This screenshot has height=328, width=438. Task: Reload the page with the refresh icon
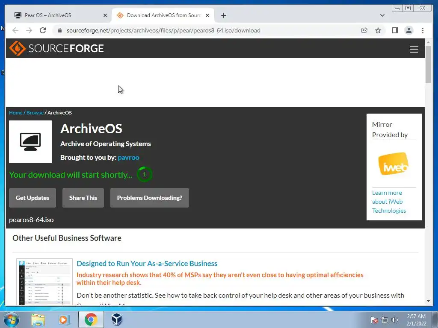43,30
